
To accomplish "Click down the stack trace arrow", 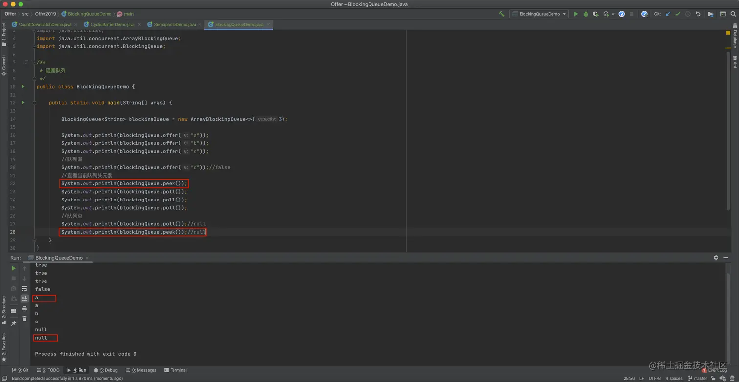I will click(x=24, y=279).
